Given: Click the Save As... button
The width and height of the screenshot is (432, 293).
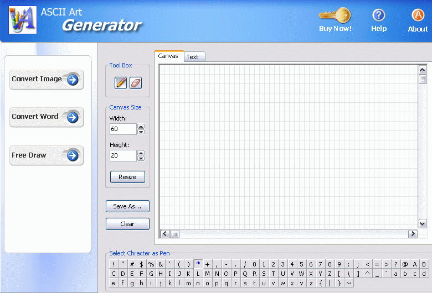Looking at the screenshot, I should [127, 206].
